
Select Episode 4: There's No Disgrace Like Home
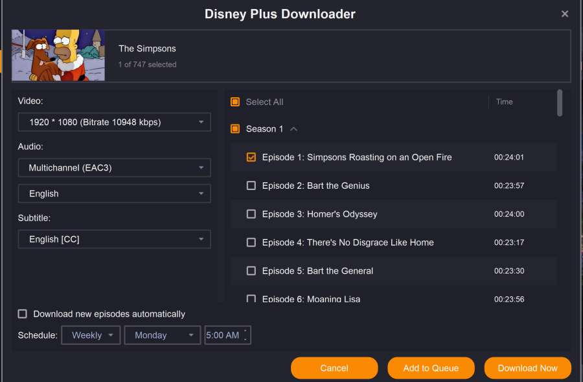click(x=251, y=243)
